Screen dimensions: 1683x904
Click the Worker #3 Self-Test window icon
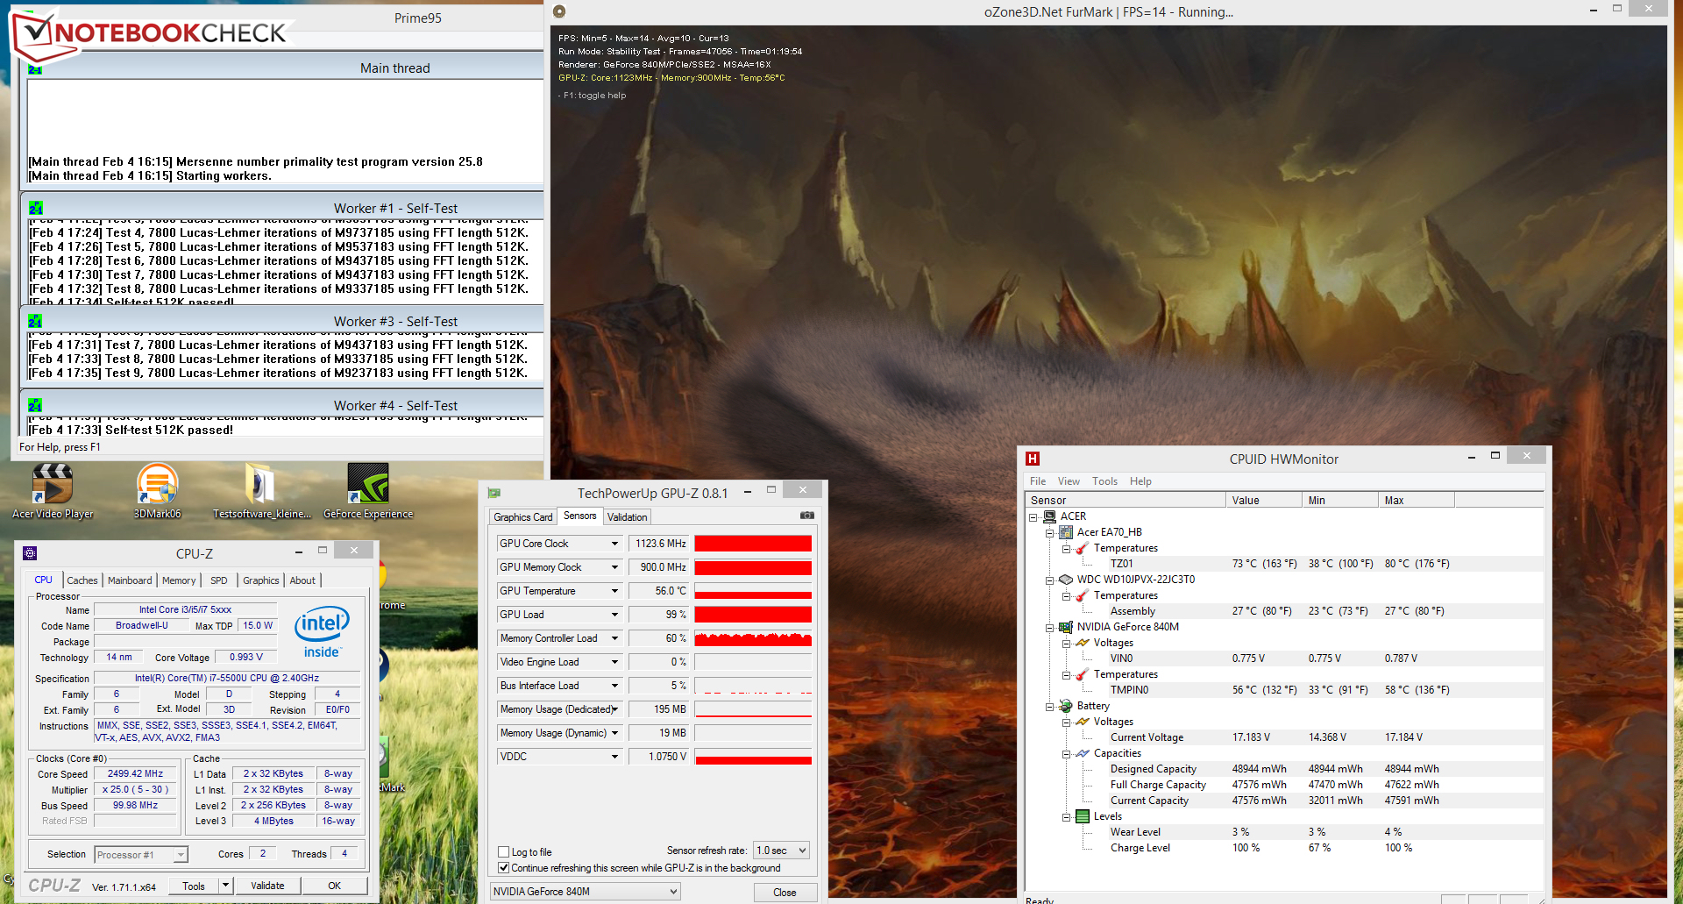coord(35,321)
